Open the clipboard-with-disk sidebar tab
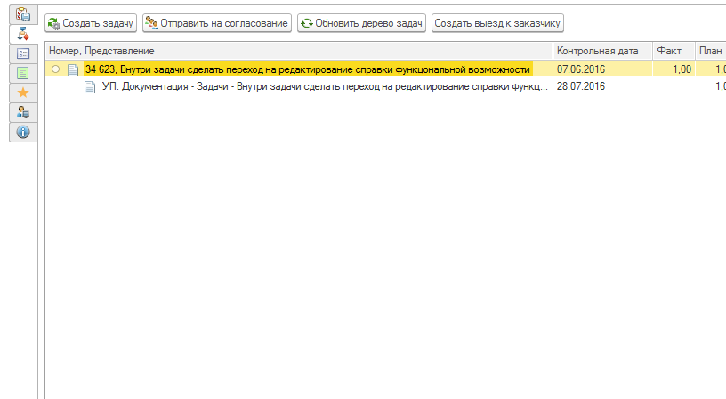 24,15
